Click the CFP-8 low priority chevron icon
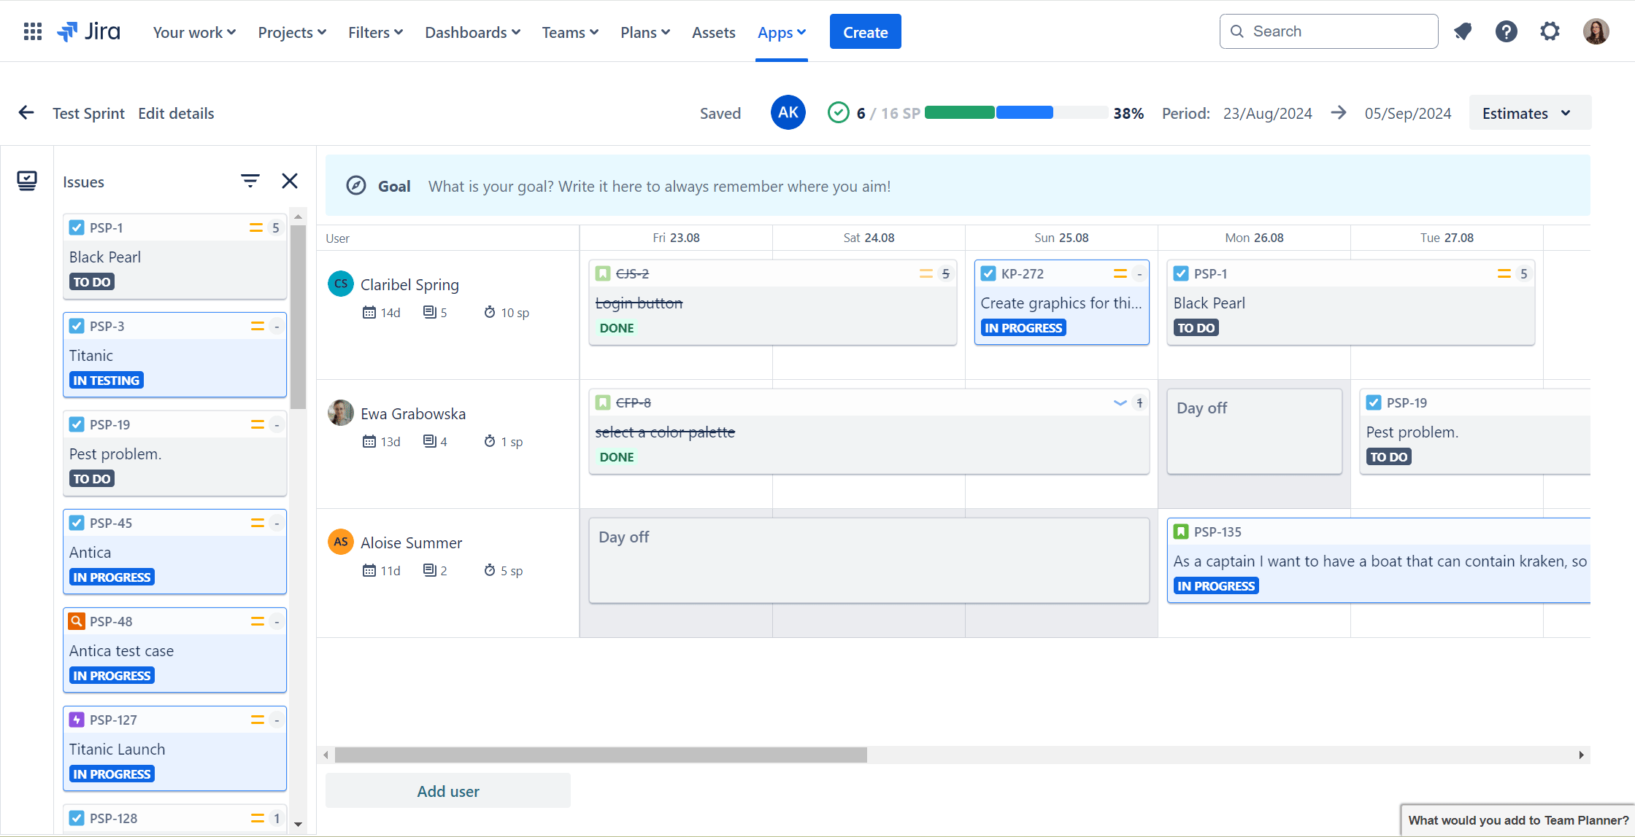1635x837 pixels. pos(1120,402)
